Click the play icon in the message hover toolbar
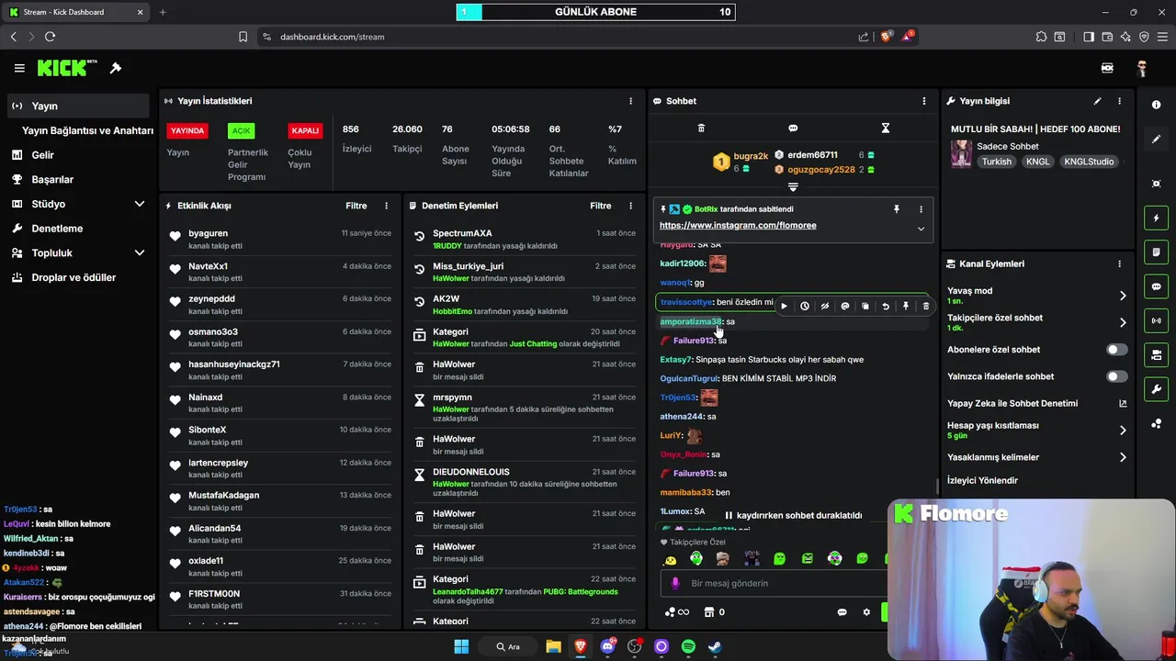The image size is (1176, 661). [784, 307]
